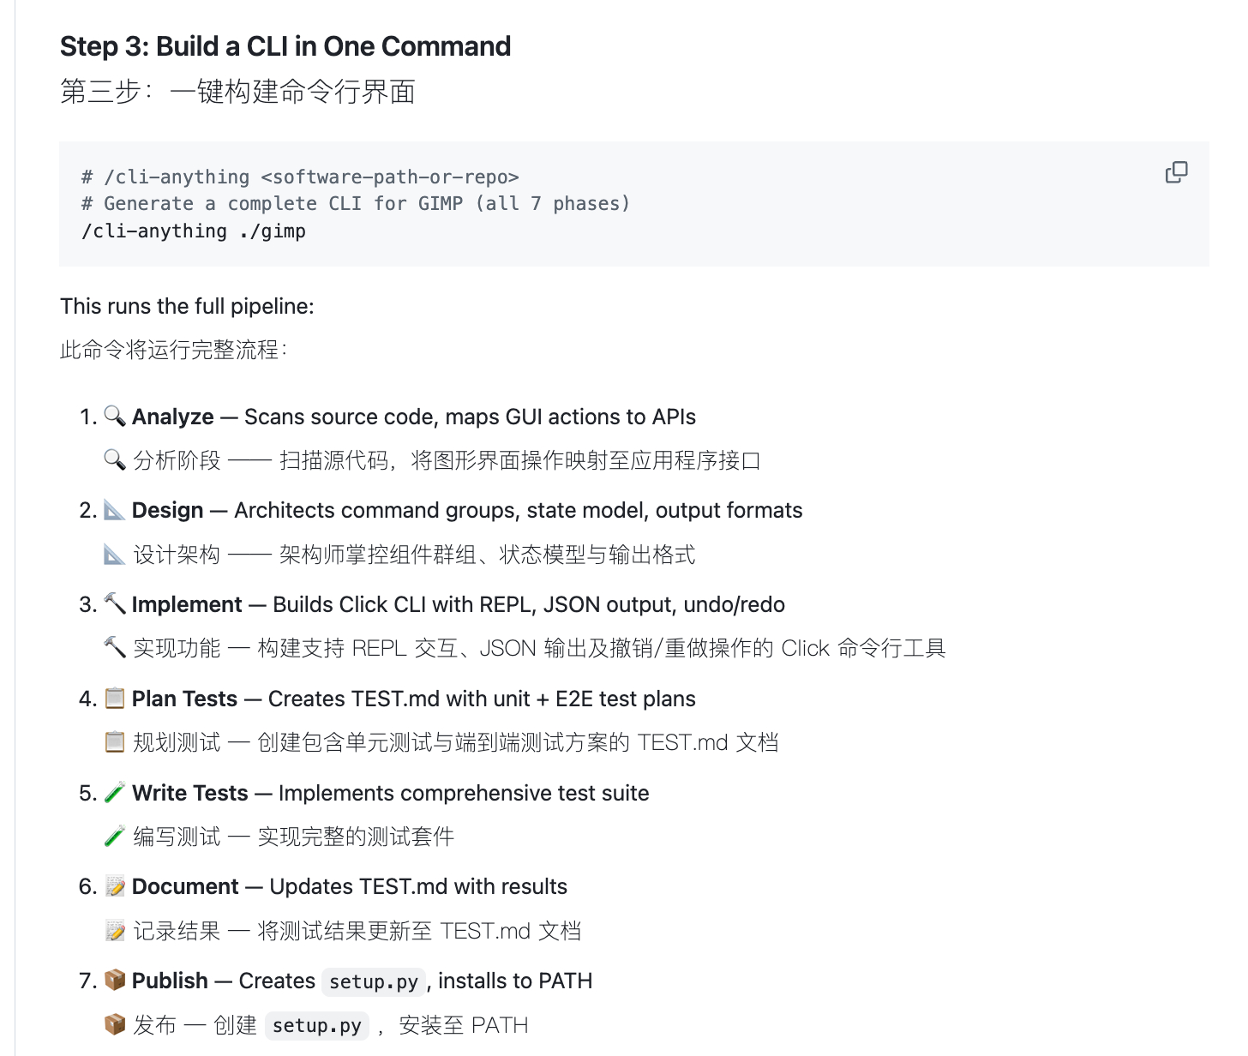Click the bold 'Analyze' step label
The height and width of the screenshot is (1056, 1248).
tap(172, 417)
